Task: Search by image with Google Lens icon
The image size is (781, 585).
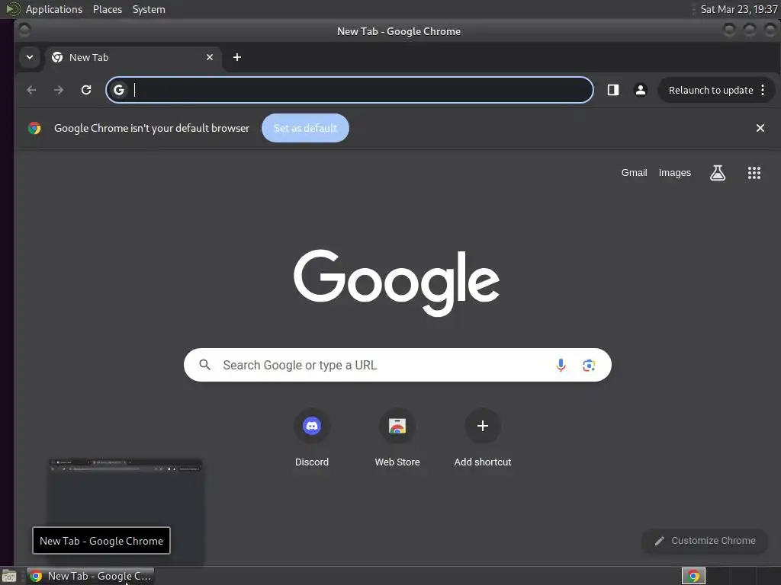Action: 589,365
